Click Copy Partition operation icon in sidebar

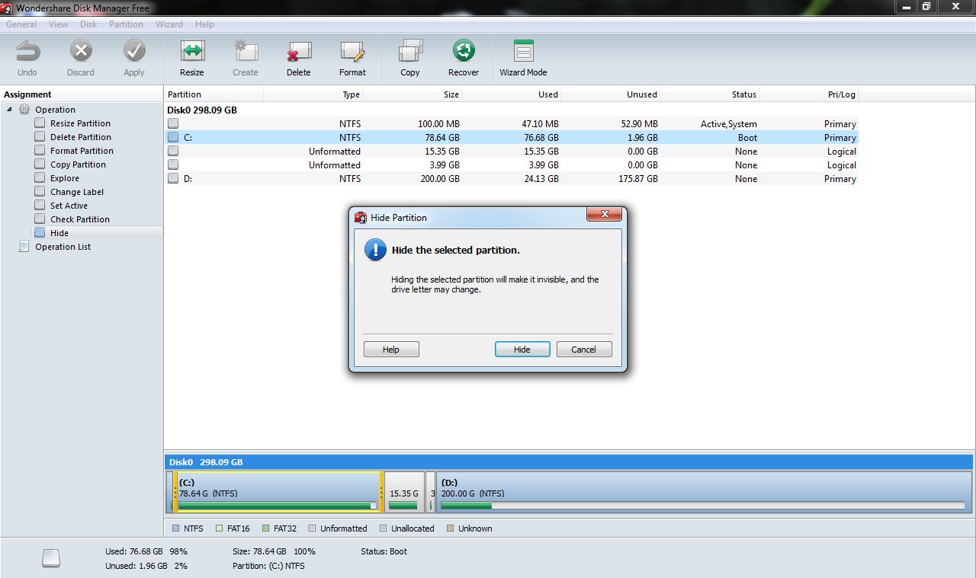tap(40, 164)
